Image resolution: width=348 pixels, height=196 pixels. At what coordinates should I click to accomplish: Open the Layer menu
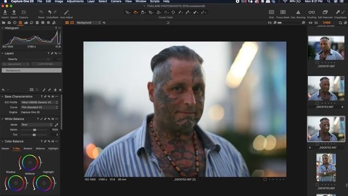click(x=91, y=1)
